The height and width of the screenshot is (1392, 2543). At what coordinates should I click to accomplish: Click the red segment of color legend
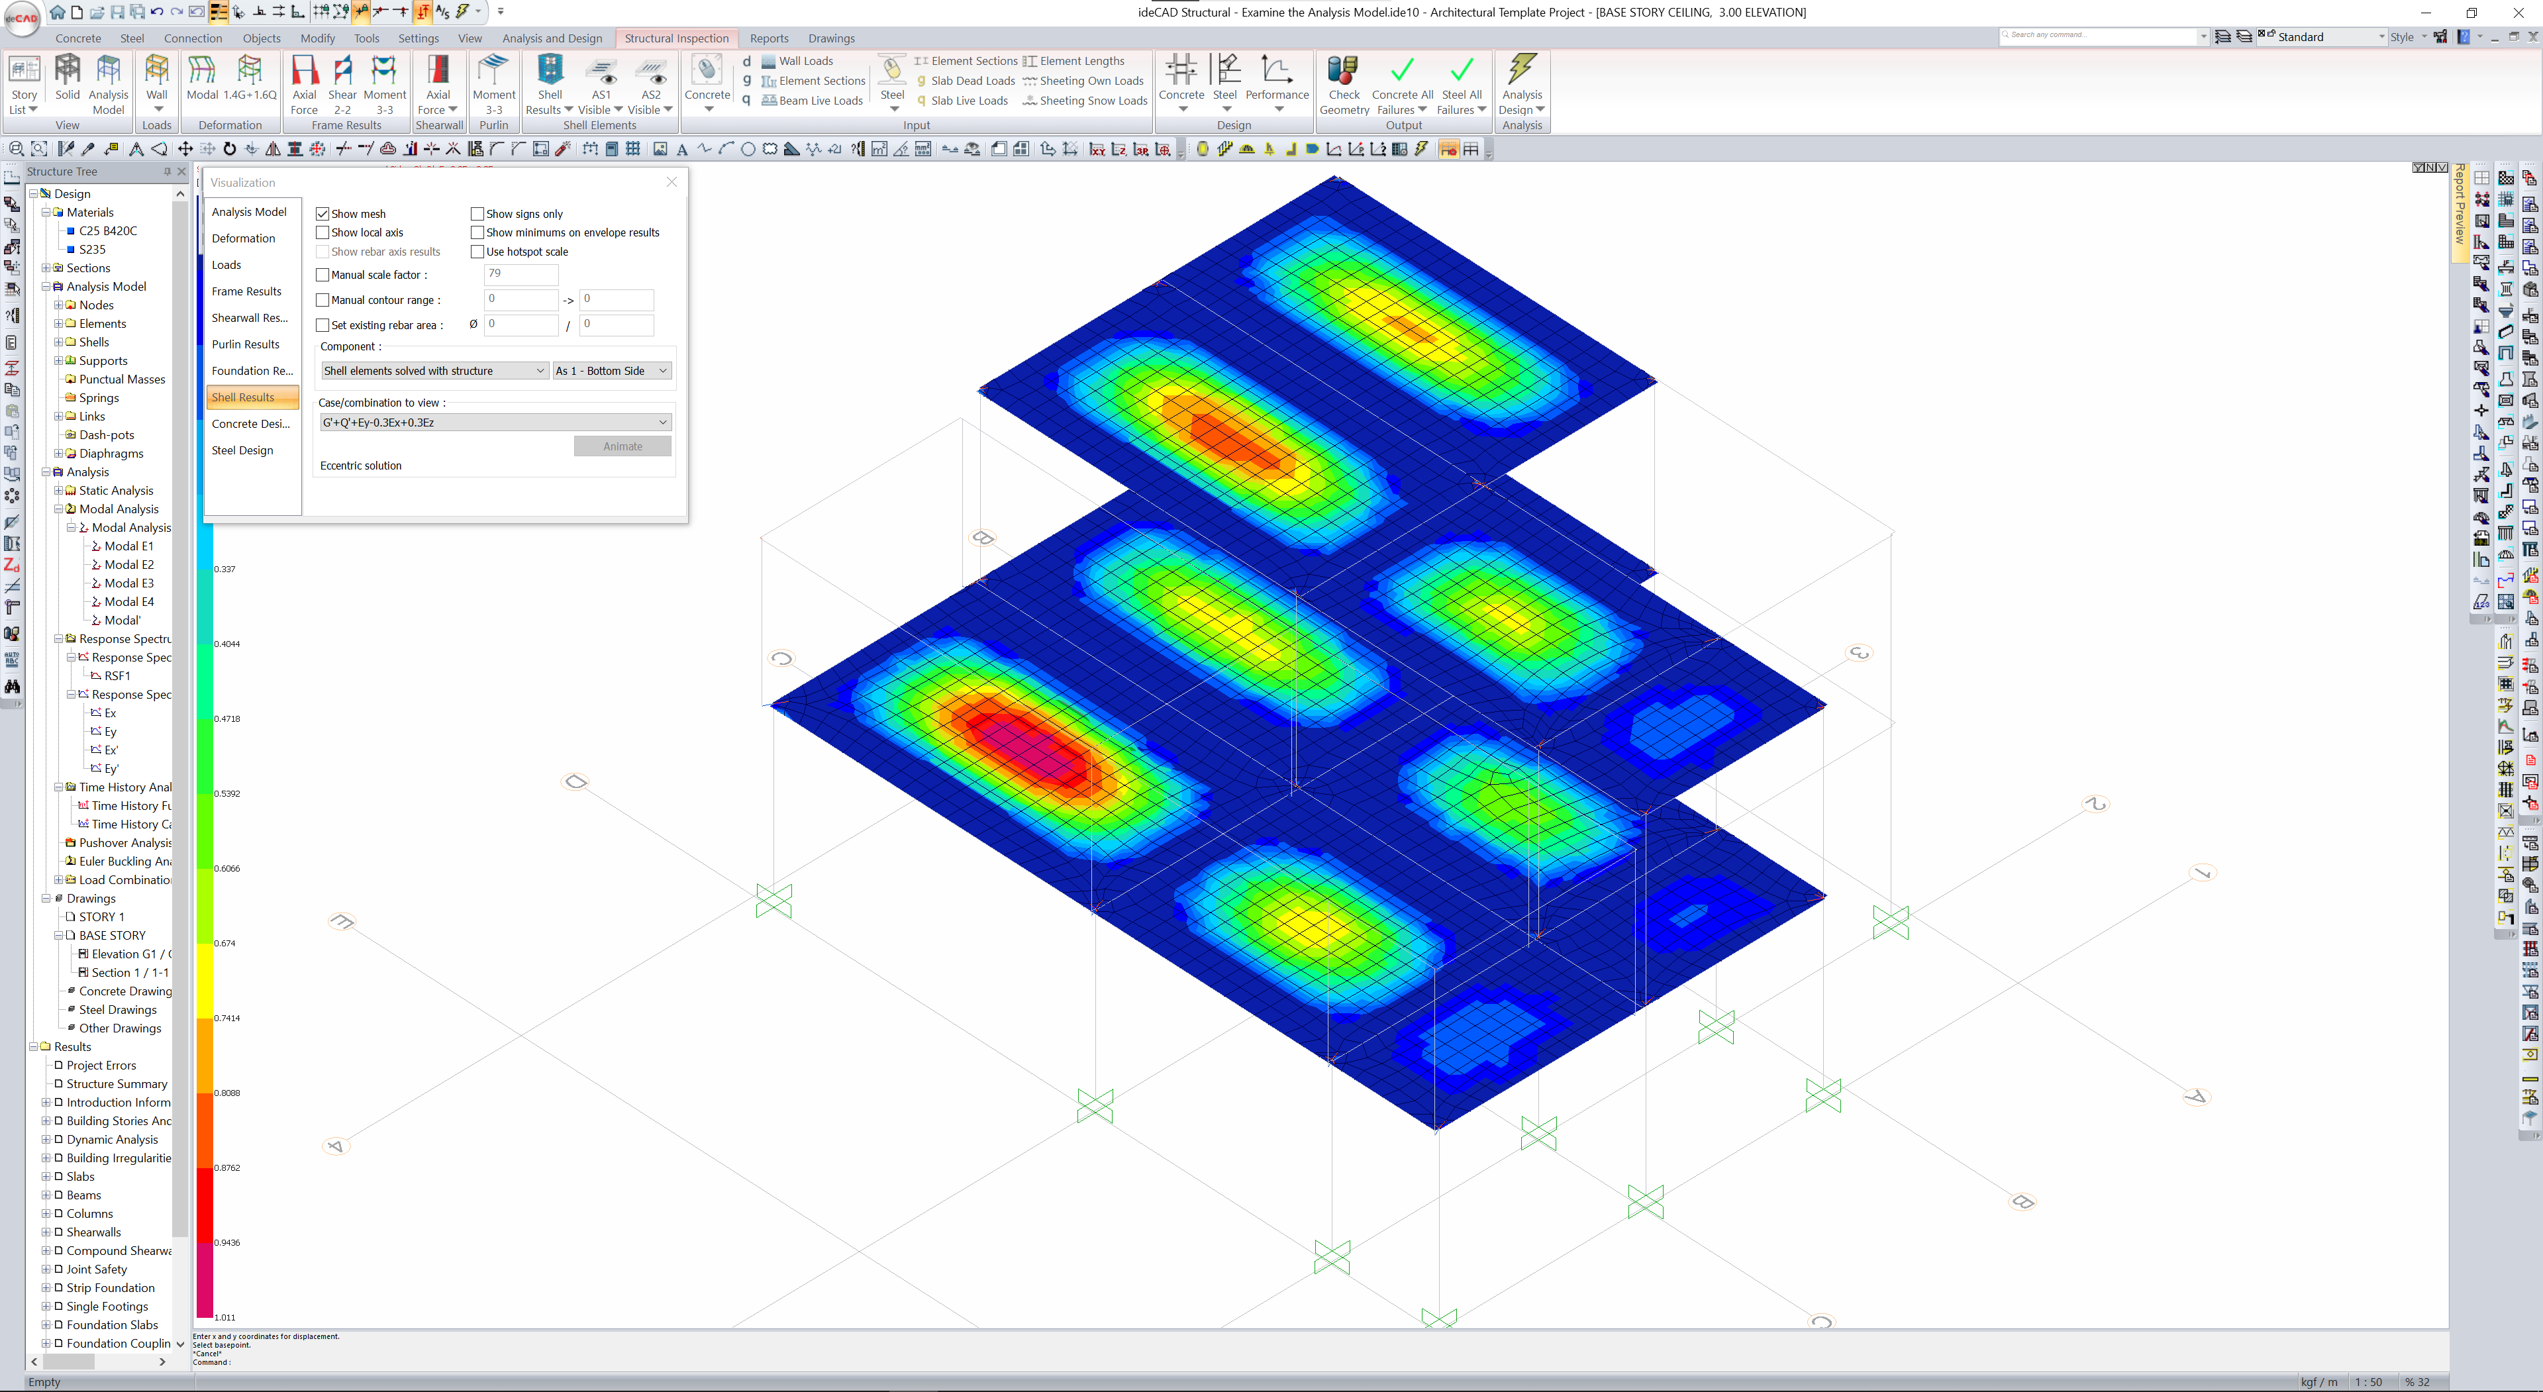tap(205, 1205)
